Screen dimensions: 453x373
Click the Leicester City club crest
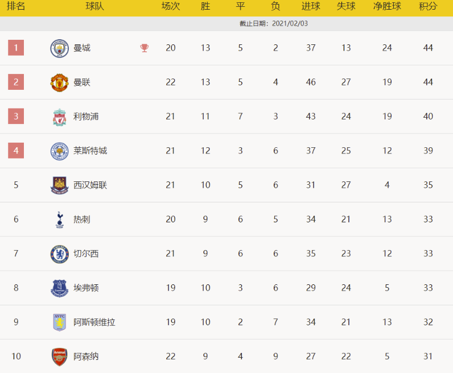pos(59,151)
